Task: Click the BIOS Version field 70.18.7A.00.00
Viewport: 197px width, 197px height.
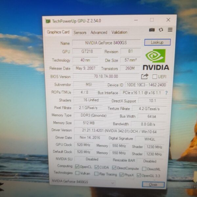Action: pos(106,77)
